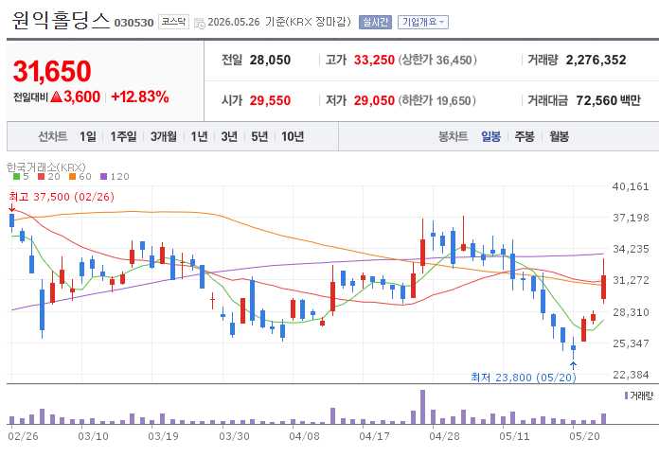Show the 3년 line chart
The image size is (659, 457).
(229, 136)
